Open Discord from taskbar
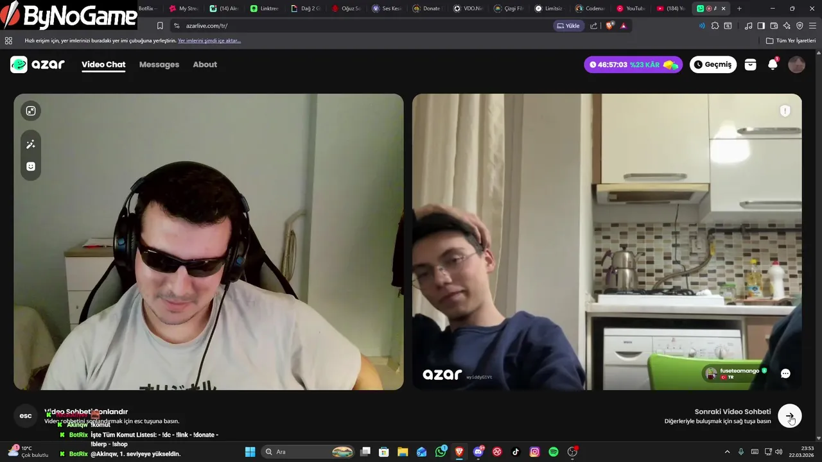 [x=478, y=452]
